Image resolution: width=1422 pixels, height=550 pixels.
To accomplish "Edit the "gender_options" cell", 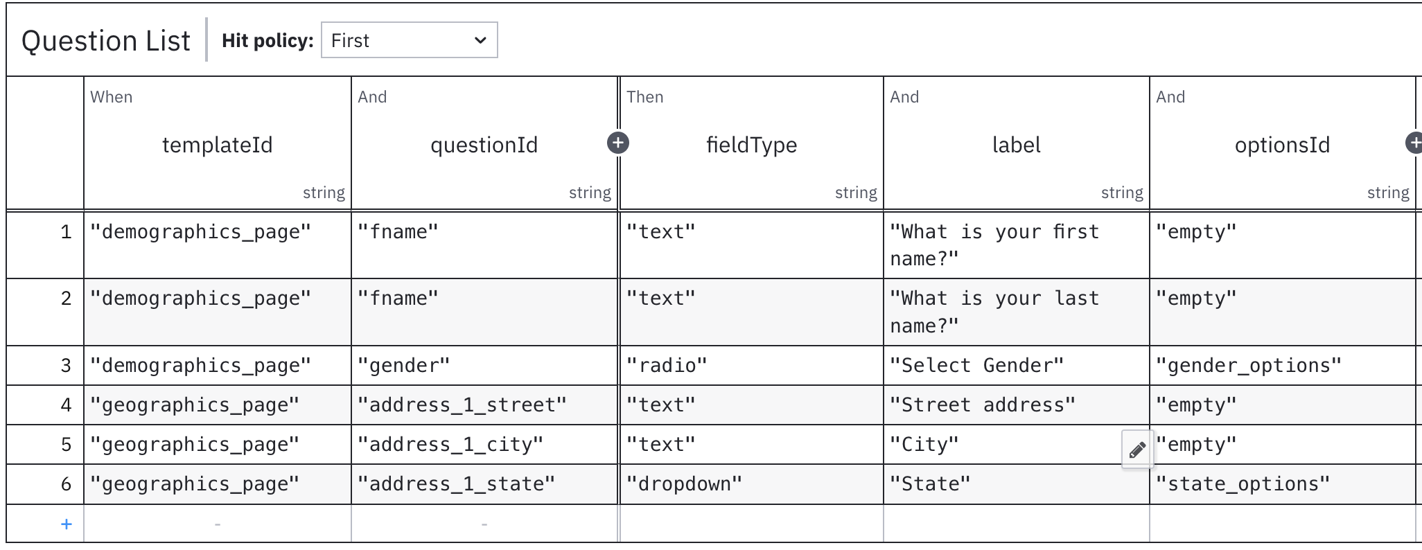I will (x=1283, y=365).
